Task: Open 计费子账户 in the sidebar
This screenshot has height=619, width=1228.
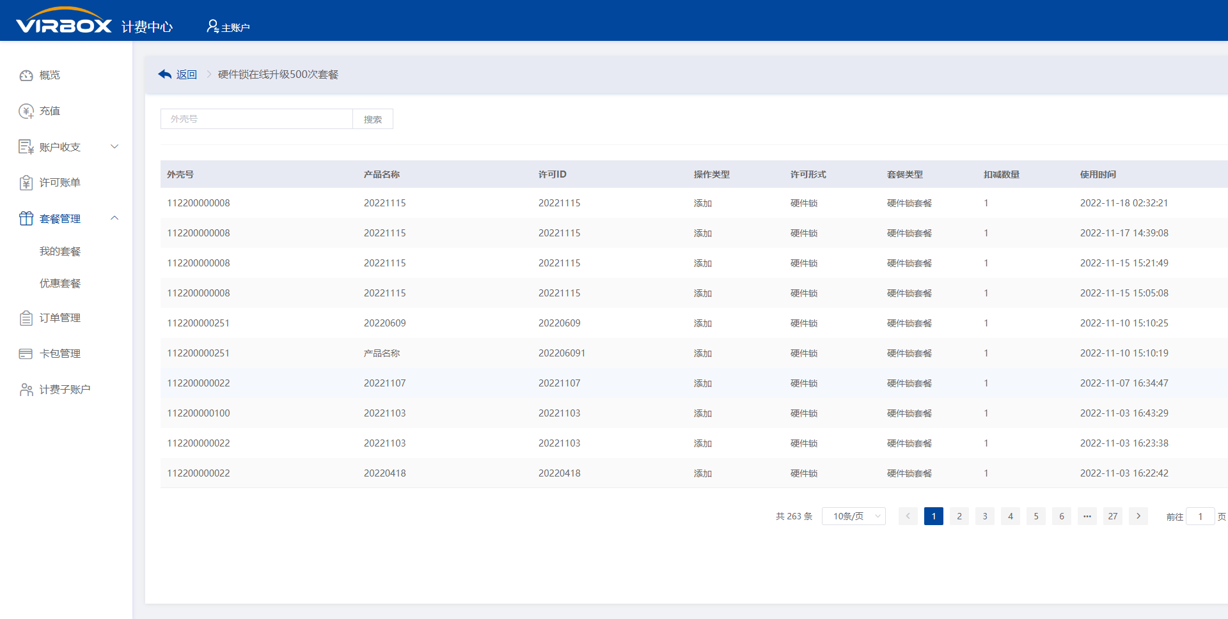Action: pyautogui.click(x=65, y=390)
